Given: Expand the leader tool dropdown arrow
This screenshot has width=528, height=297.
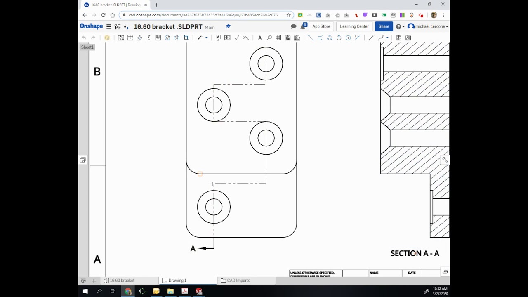Looking at the screenshot, I should pyautogui.click(x=207, y=38).
